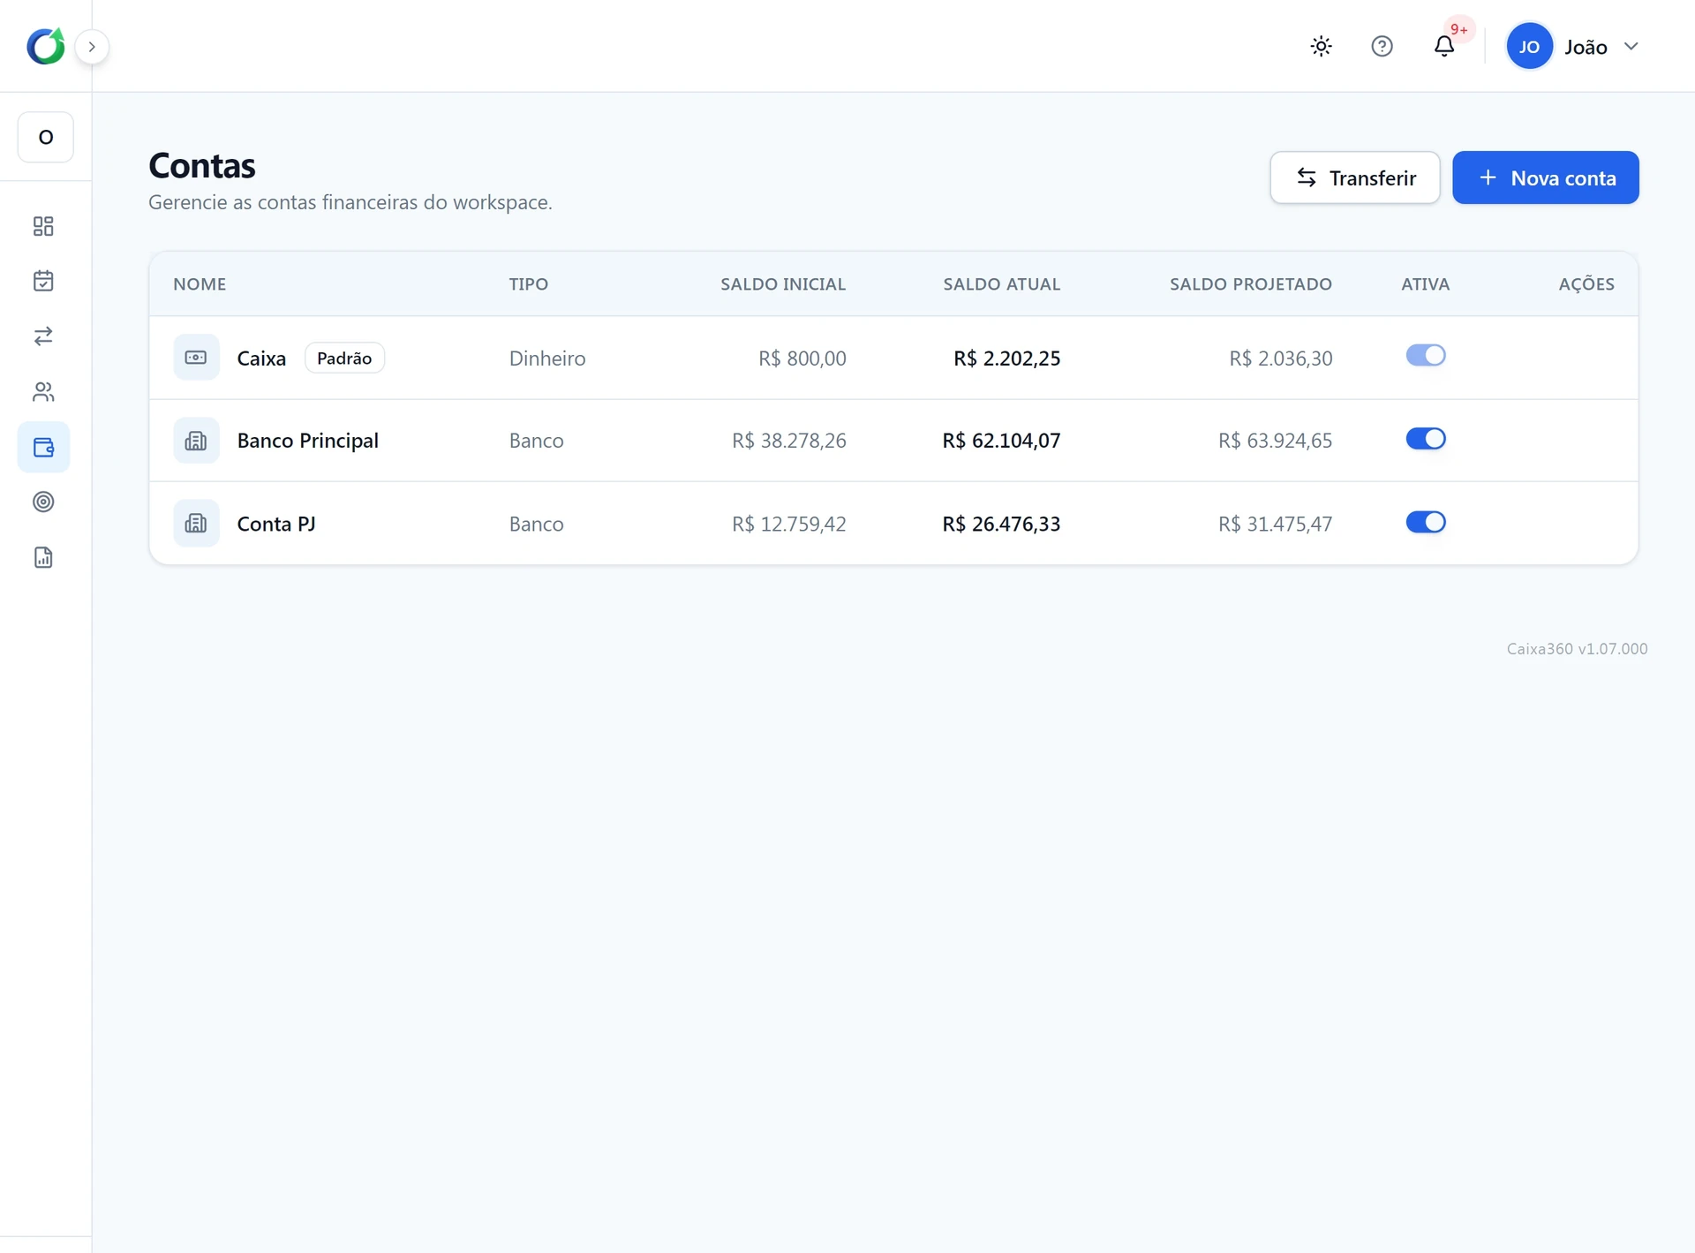This screenshot has width=1695, height=1253.
Task: Click the NOME column header
Action: click(200, 284)
